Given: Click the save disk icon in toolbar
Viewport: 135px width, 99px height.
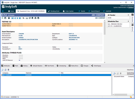Looking at the screenshot, I should coord(38,18).
